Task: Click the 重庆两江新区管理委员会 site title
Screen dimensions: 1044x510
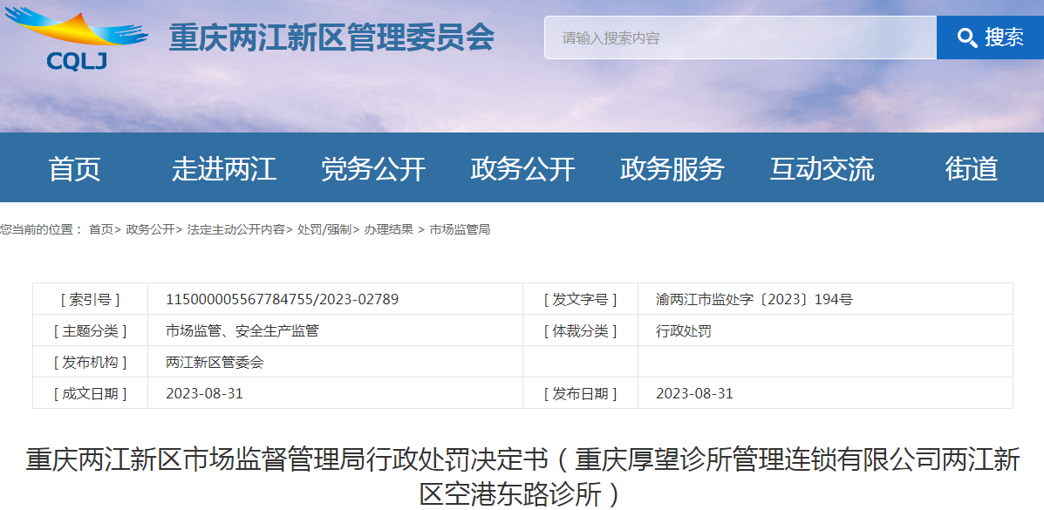Action: [x=331, y=37]
